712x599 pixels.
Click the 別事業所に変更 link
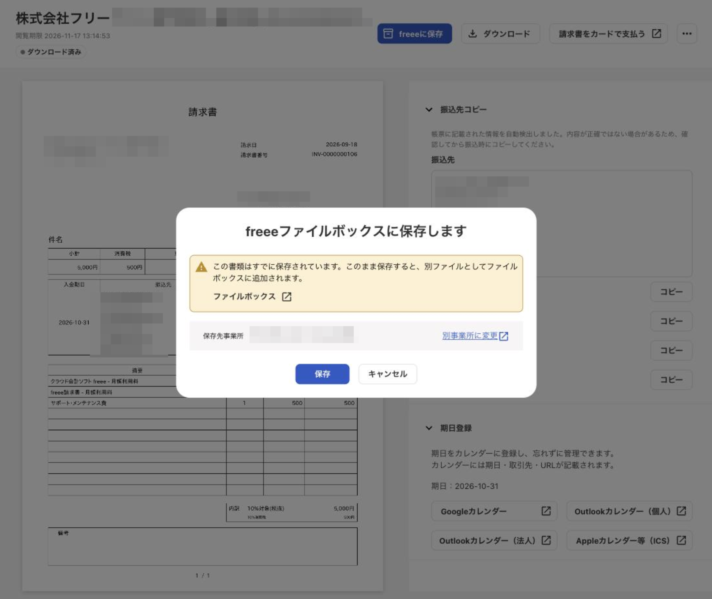point(469,336)
